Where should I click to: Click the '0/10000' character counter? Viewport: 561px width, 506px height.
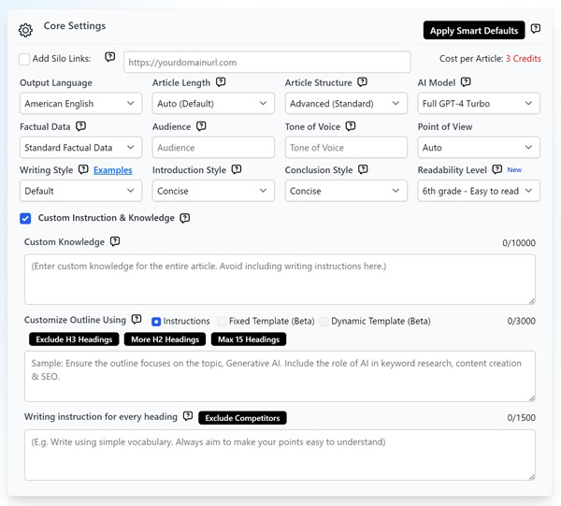pyautogui.click(x=519, y=243)
